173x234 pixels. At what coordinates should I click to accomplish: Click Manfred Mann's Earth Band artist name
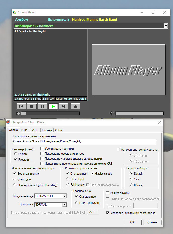tap(94, 20)
